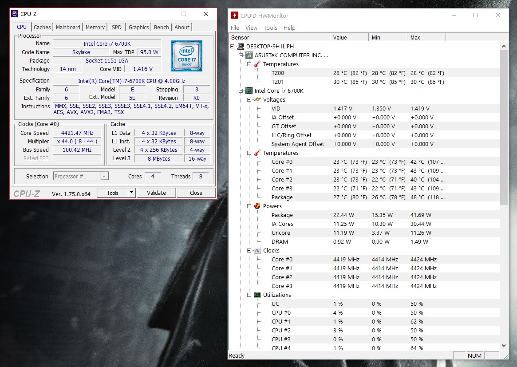Switch to the Mainboard tab
Image resolution: width=517 pixels, height=367 pixels.
[68, 28]
